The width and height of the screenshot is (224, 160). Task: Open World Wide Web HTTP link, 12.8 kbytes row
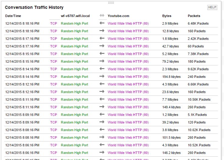click(128, 31)
